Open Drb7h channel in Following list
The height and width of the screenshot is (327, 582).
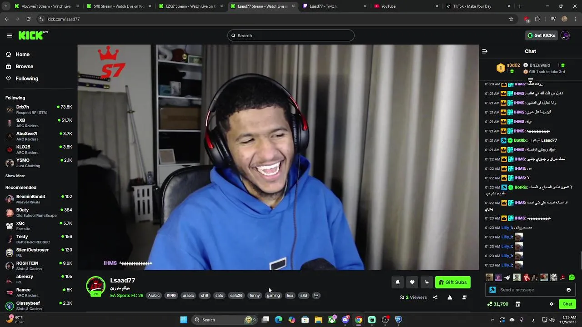pyautogui.click(x=39, y=109)
